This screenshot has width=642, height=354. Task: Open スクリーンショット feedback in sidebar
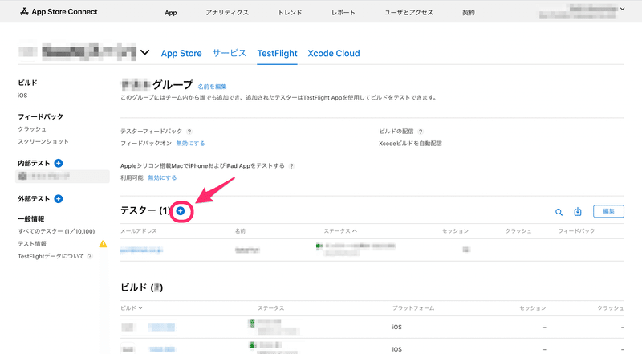(x=43, y=141)
